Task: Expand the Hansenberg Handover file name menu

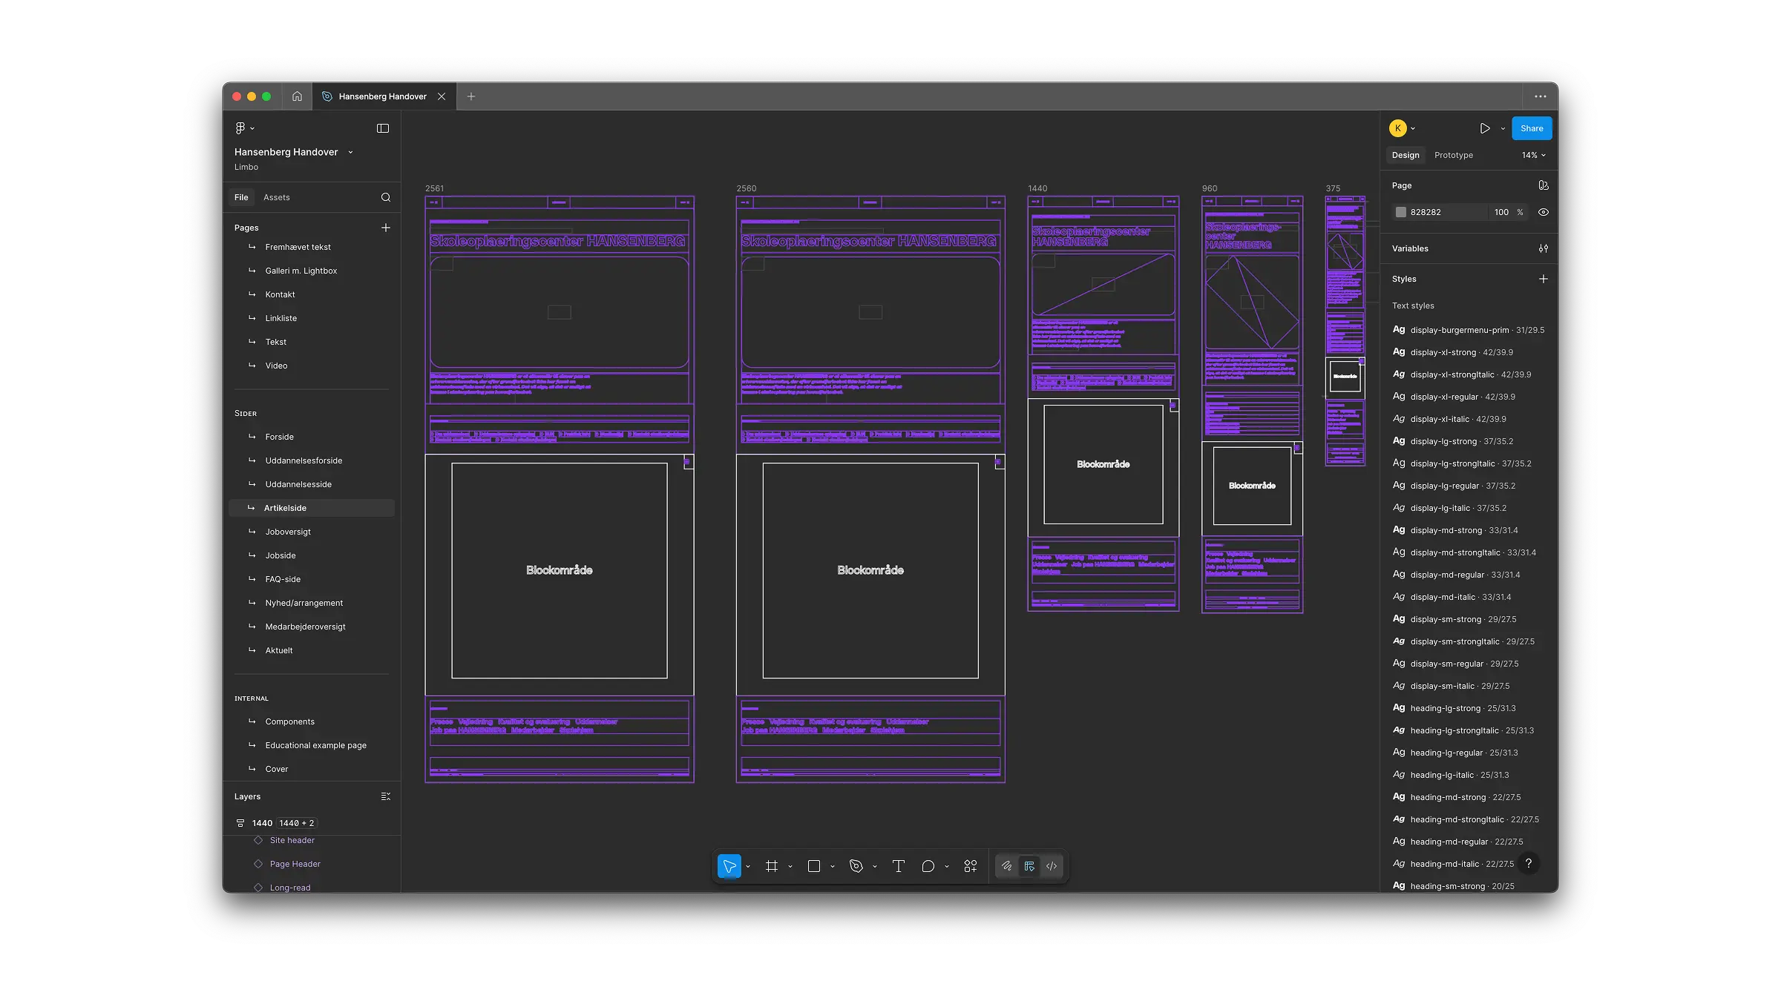Action: pos(350,152)
